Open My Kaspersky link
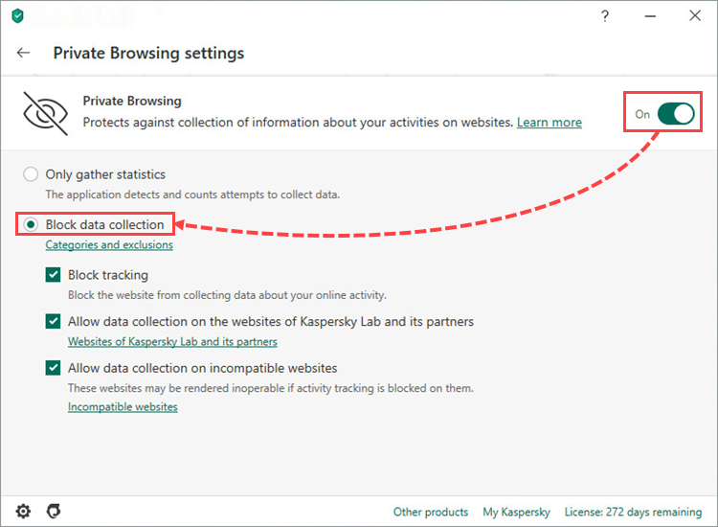Viewport: 718px width, 527px height. point(517,512)
